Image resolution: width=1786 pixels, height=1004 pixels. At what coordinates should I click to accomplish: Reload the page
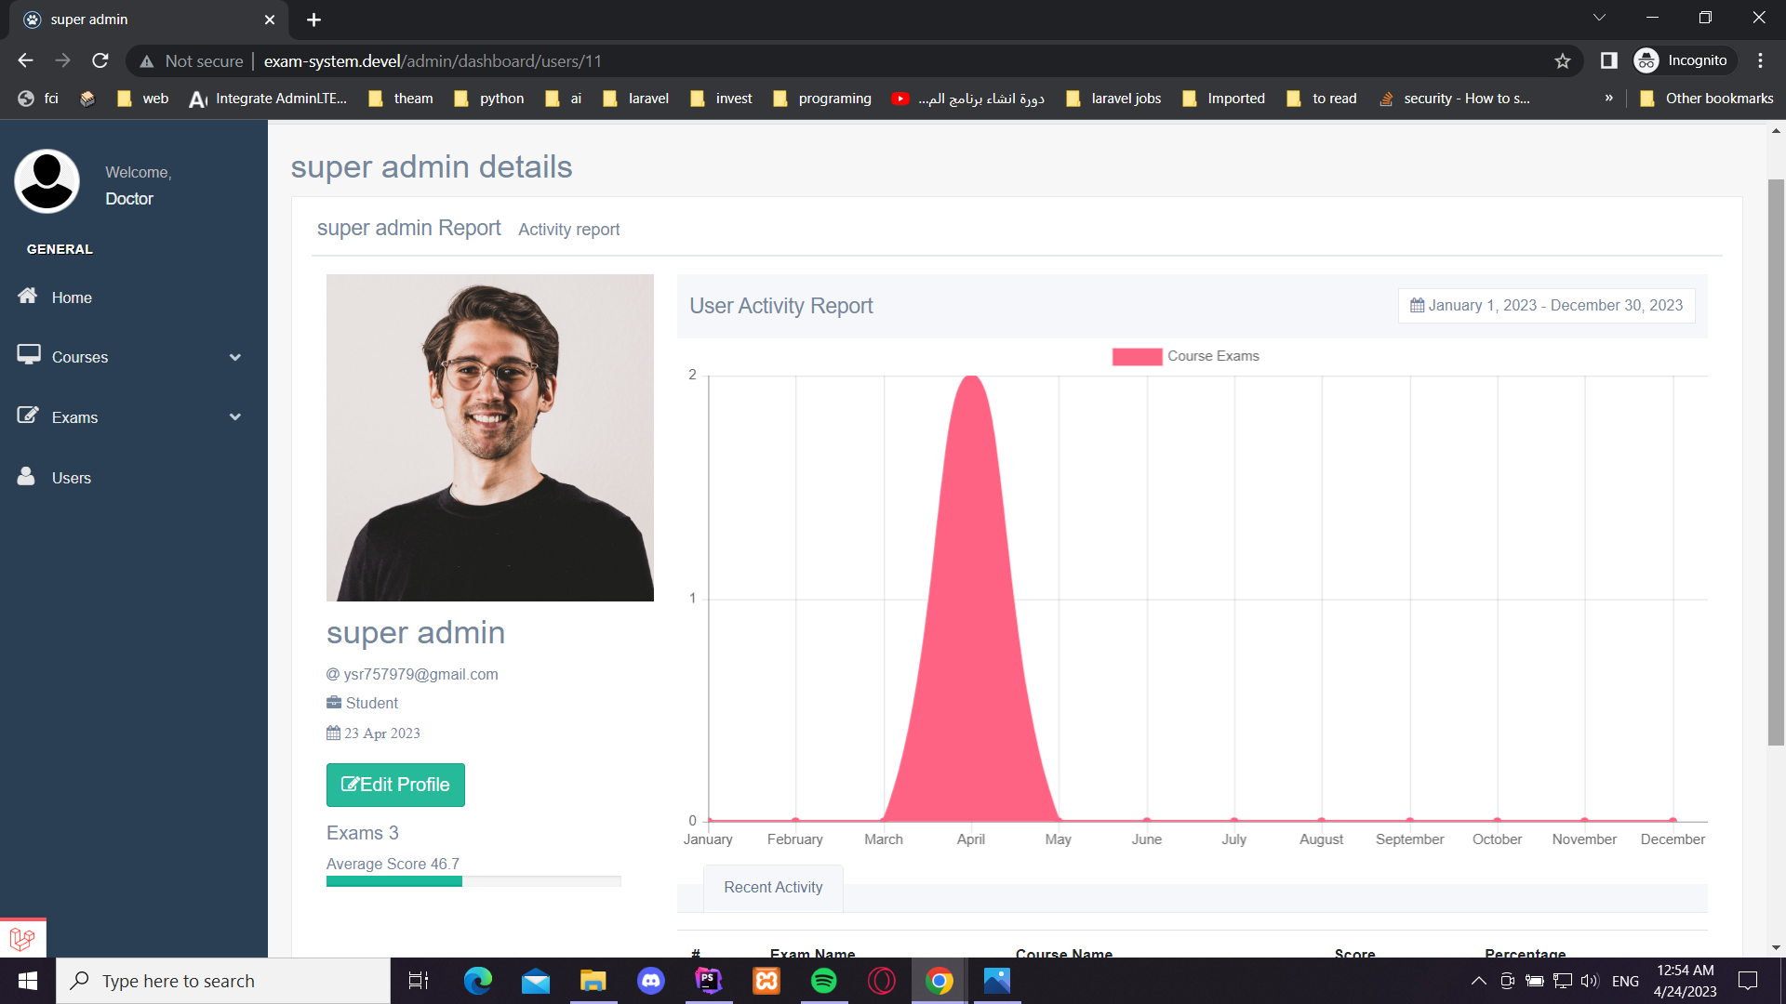[100, 61]
